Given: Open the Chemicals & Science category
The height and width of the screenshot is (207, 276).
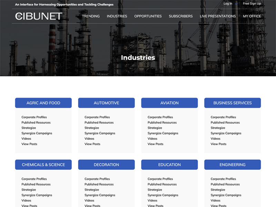Looking at the screenshot, I should point(43,165).
